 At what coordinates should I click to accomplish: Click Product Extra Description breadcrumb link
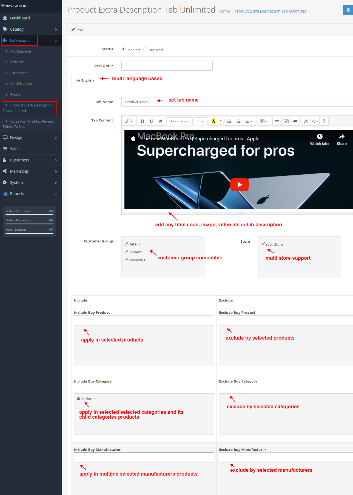tap(271, 11)
